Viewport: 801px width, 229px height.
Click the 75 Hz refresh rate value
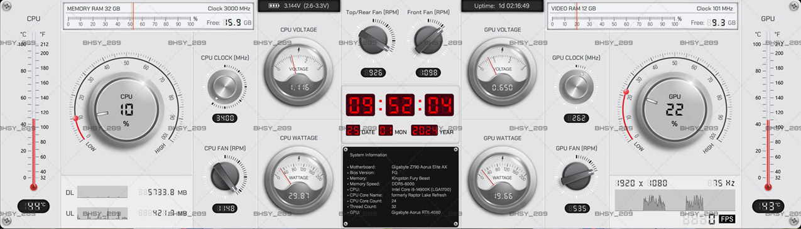tap(721, 183)
